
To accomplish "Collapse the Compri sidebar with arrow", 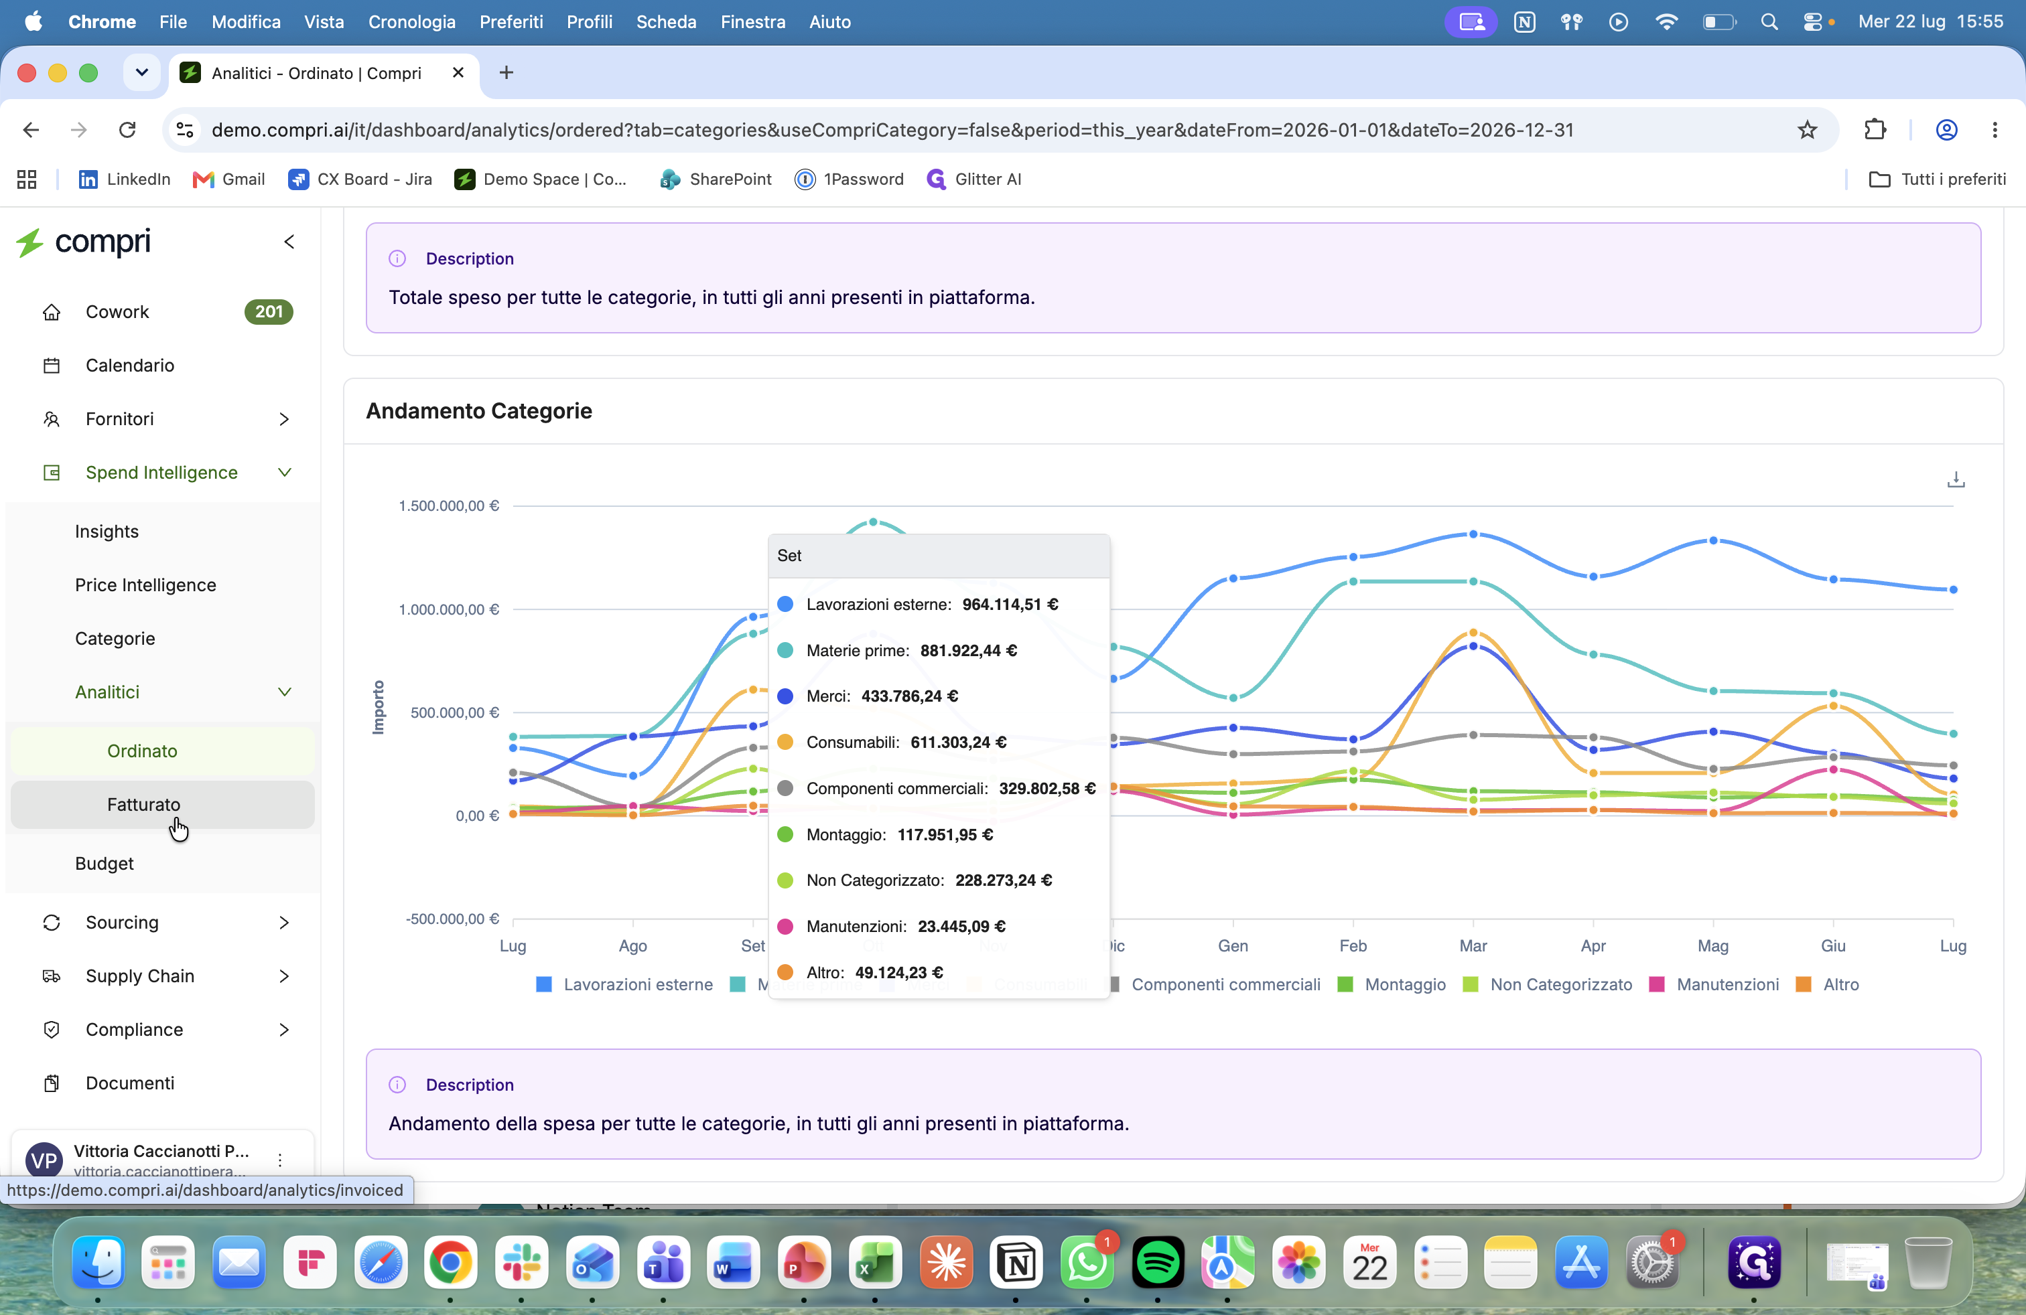I will (x=289, y=242).
